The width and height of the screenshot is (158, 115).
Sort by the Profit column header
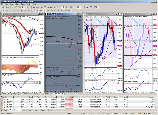[x=123, y=97]
